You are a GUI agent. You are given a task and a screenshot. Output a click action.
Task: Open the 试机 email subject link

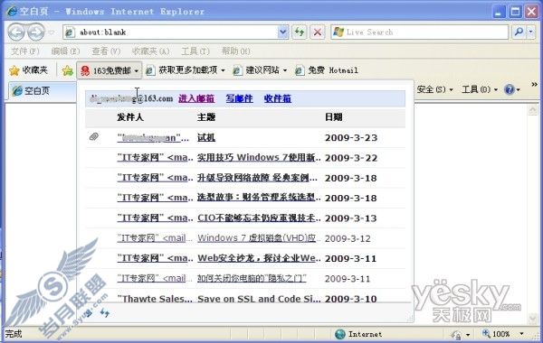(x=206, y=137)
